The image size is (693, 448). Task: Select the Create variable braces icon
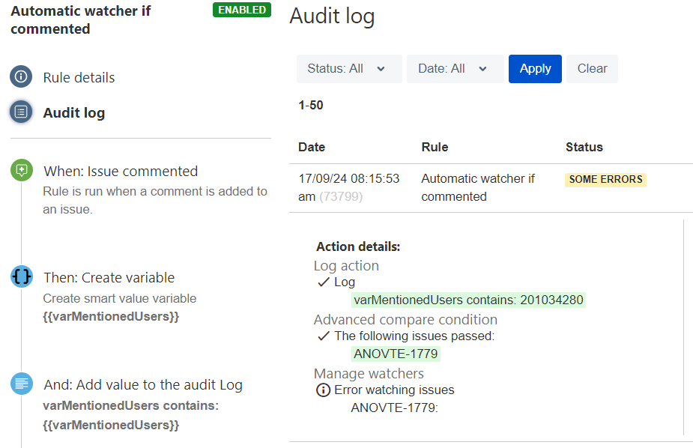(22, 276)
